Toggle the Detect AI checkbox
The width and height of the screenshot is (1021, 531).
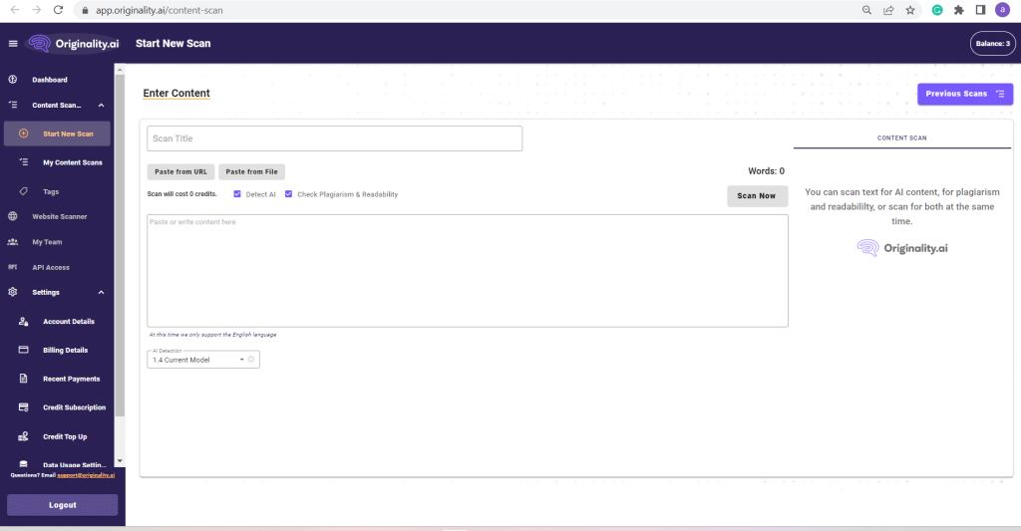(237, 194)
